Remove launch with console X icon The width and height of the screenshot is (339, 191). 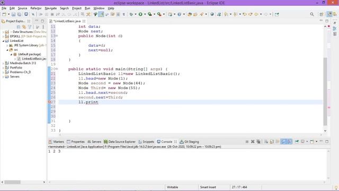coord(253,142)
